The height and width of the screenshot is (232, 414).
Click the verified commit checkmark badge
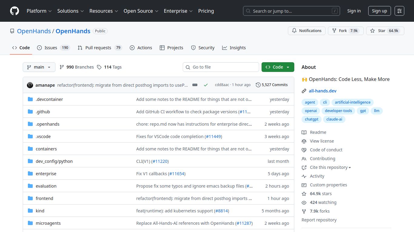tap(206, 85)
